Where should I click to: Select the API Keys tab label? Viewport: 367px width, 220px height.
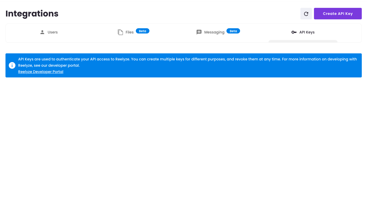tap(307, 32)
